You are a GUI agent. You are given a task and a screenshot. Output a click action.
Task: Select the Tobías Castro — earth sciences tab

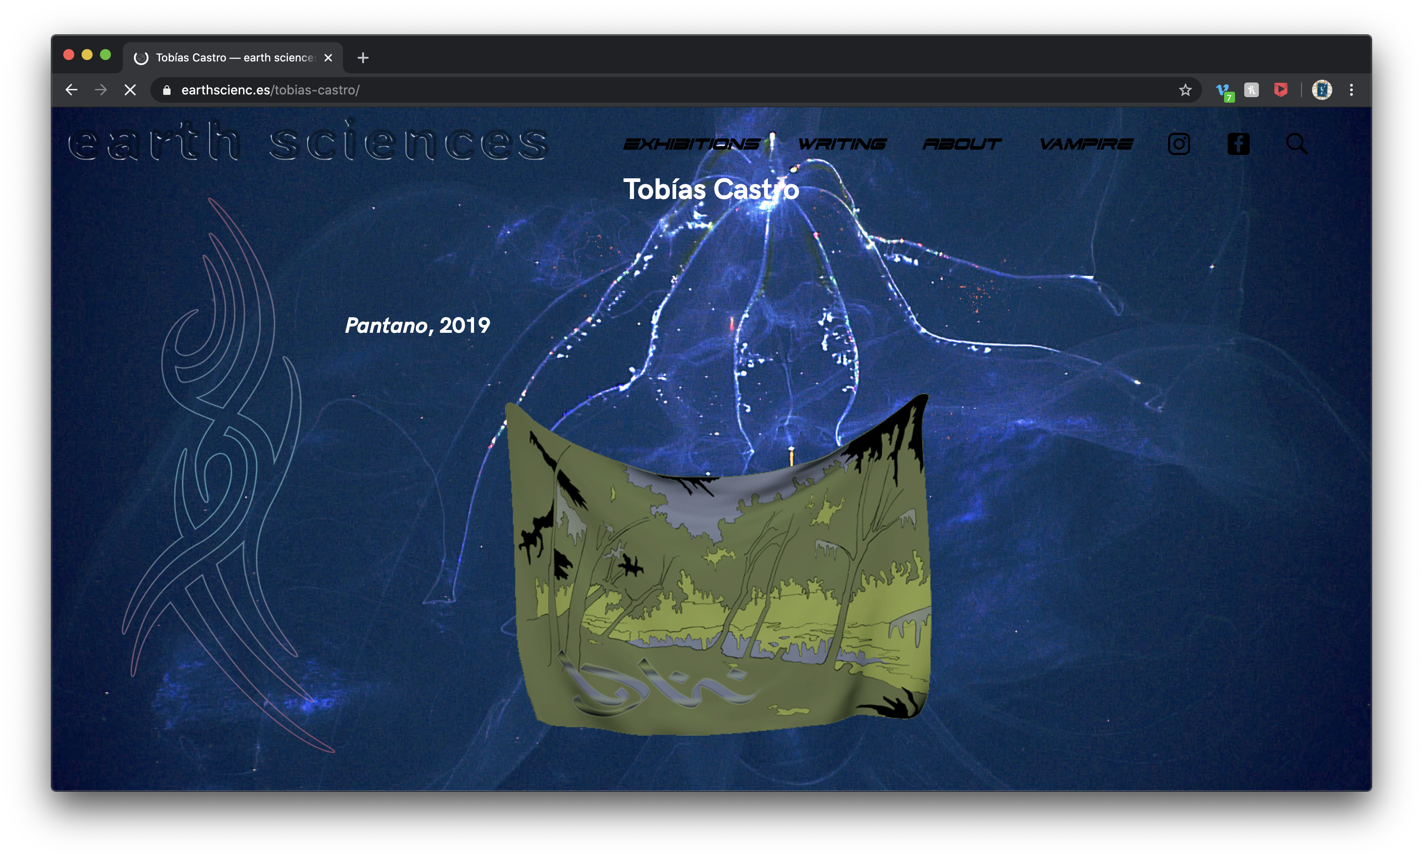click(x=233, y=58)
